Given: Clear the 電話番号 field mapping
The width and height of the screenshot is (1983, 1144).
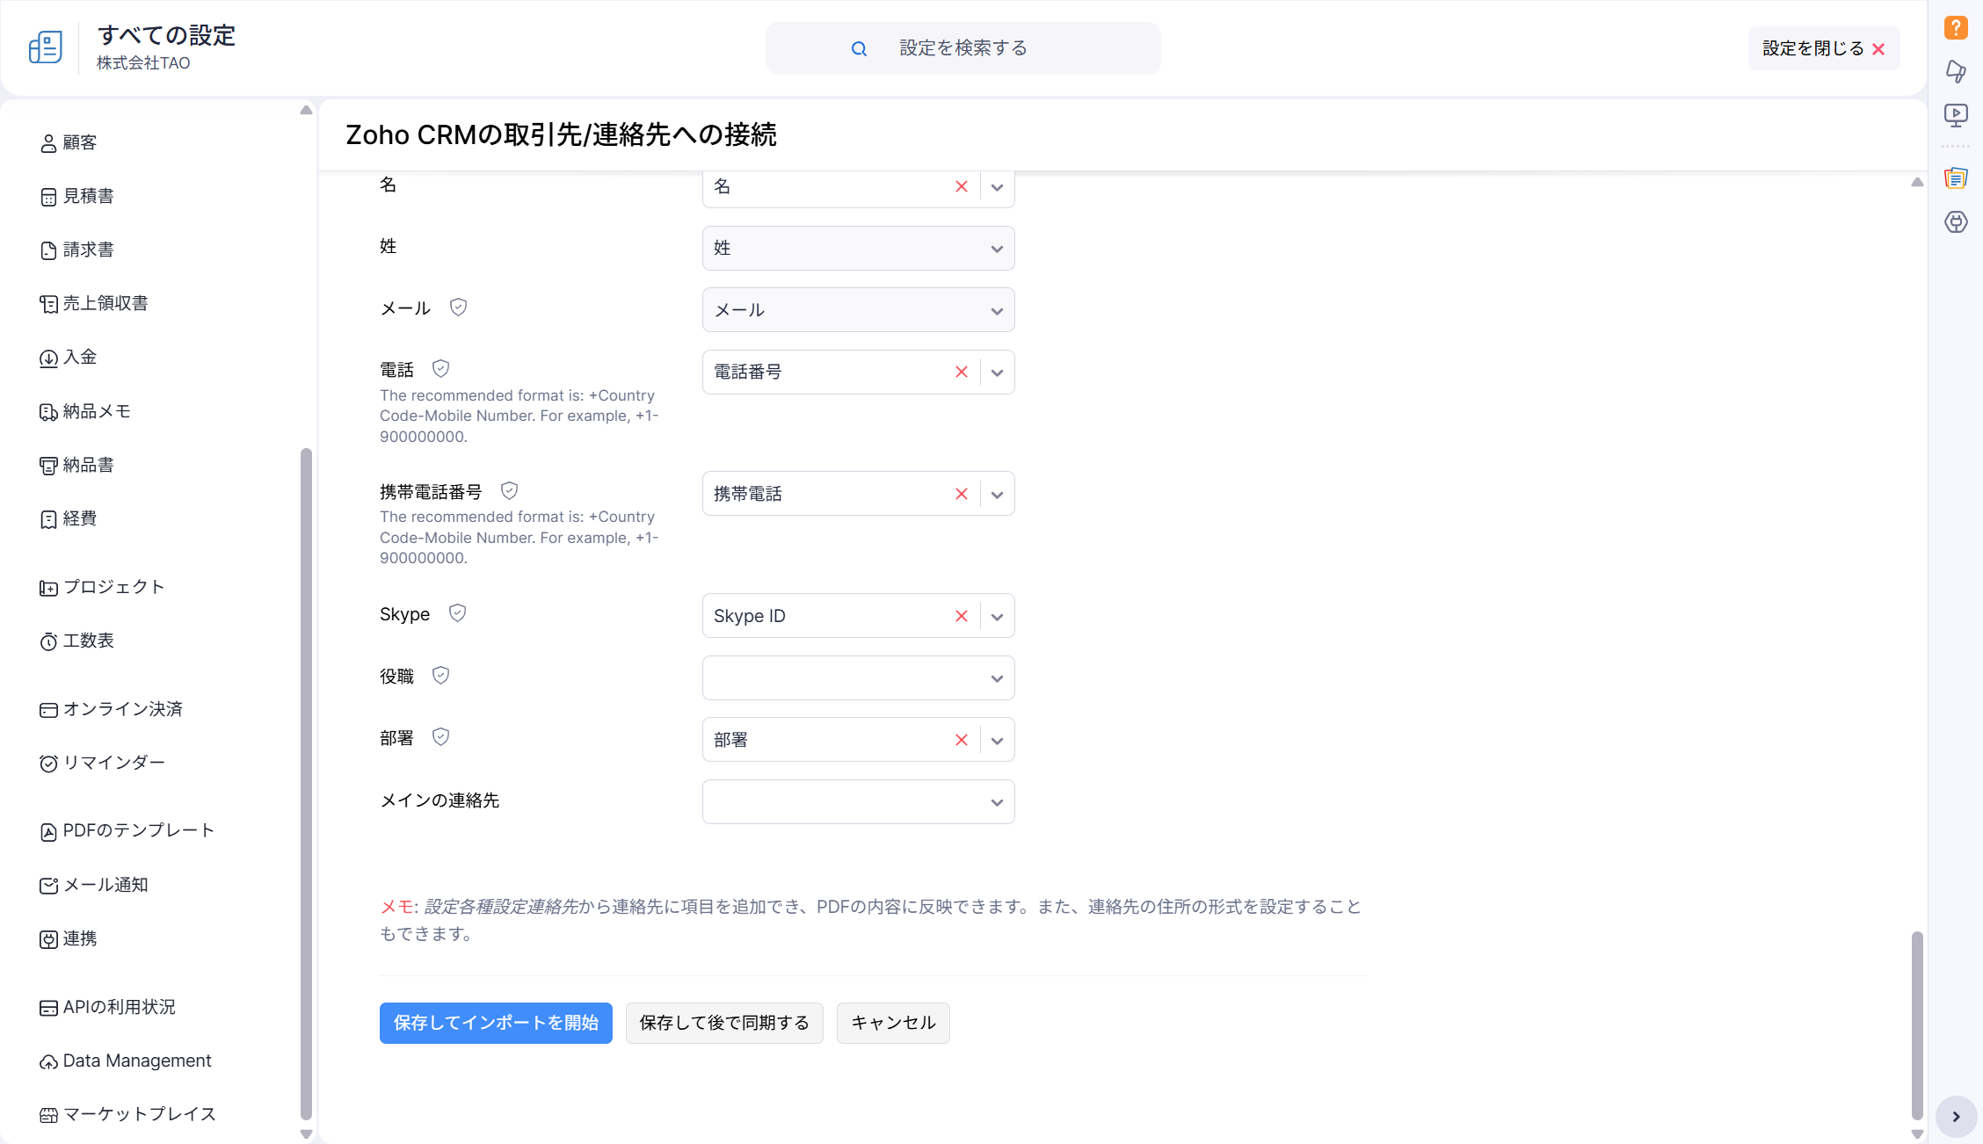Looking at the screenshot, I should tap(961, 372).
